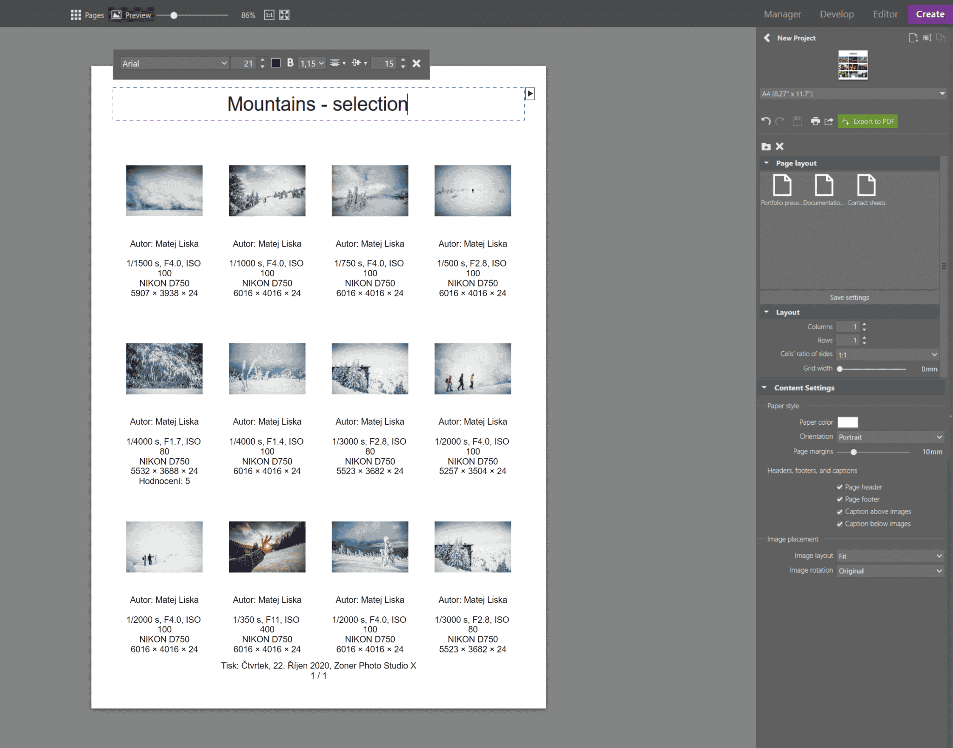The image size is (953, 748).
Task: Change the Image rotation dropdown from Original
Action: [x=890, y=570]
